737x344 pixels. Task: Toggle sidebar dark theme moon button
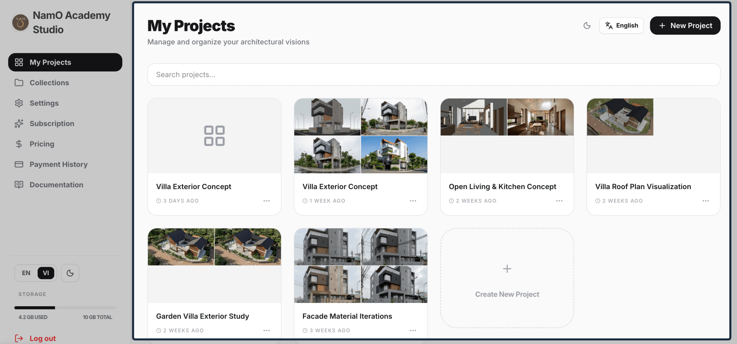[70, 273]
